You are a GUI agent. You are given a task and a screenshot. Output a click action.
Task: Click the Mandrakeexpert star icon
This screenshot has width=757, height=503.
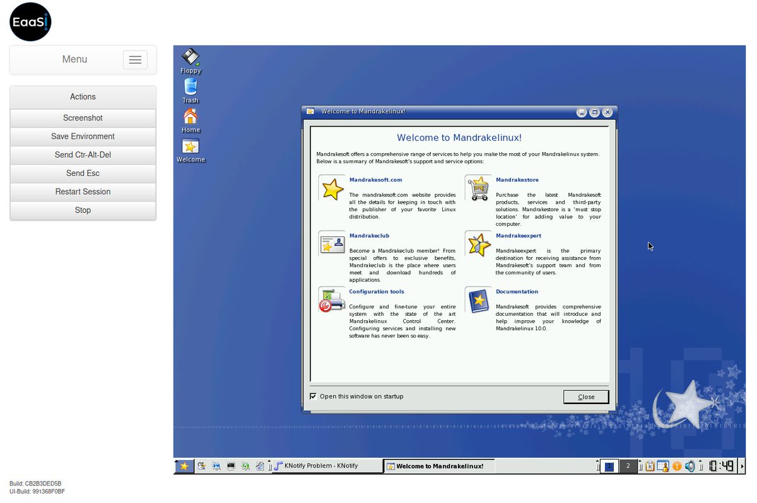pyautogui.click(x=479, y=244)
